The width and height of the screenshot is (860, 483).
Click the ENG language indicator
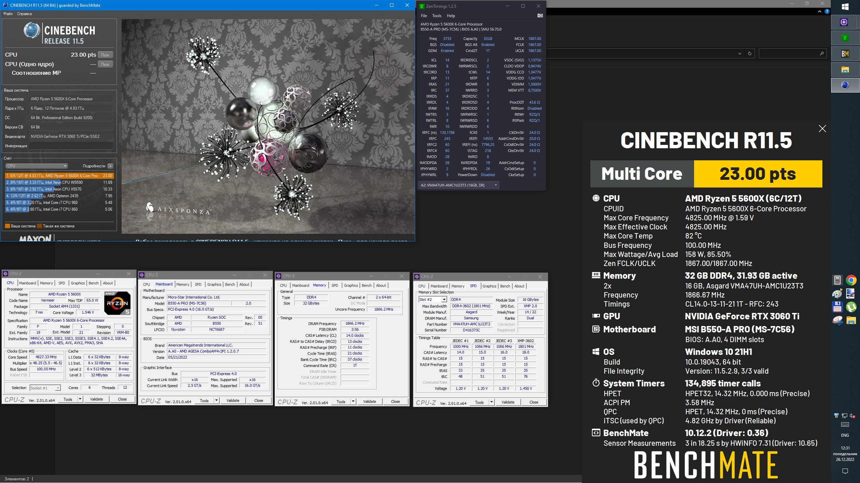click(x=845, y=435)
